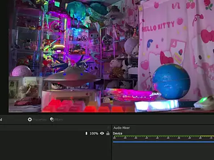The width and height of the screenshot is (214, 160).
Task: Open the Filters circle icon
Action: pos(52,120)
